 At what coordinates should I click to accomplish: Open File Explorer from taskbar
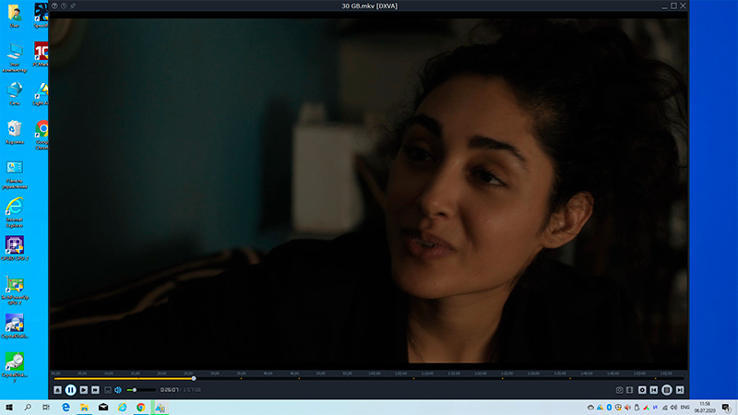coord(84,407)
